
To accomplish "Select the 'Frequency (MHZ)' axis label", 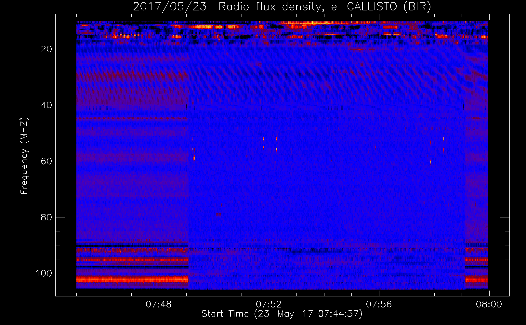I will 24,156.
